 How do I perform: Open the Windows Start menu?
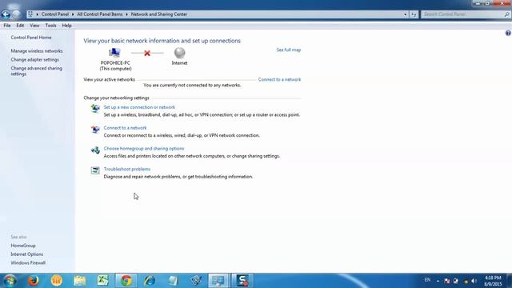(x=10, y=281)
